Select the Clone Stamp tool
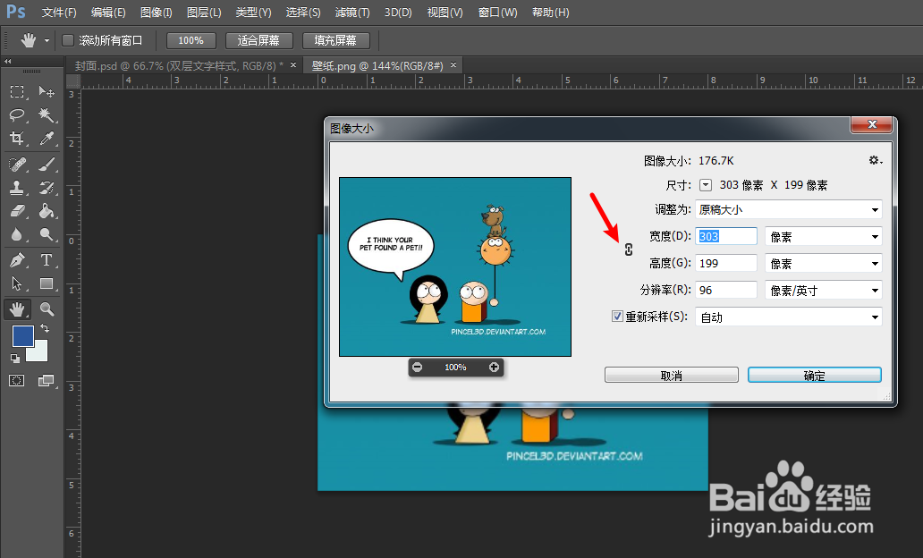 [x=17, y=188]
